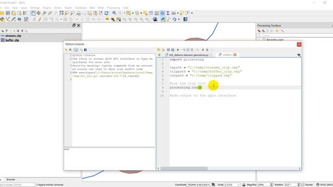Screen dimensions: 333x187
Task: Open the Python Console toolbar icon
Action: pyautogui.click(x=163, y=20)
